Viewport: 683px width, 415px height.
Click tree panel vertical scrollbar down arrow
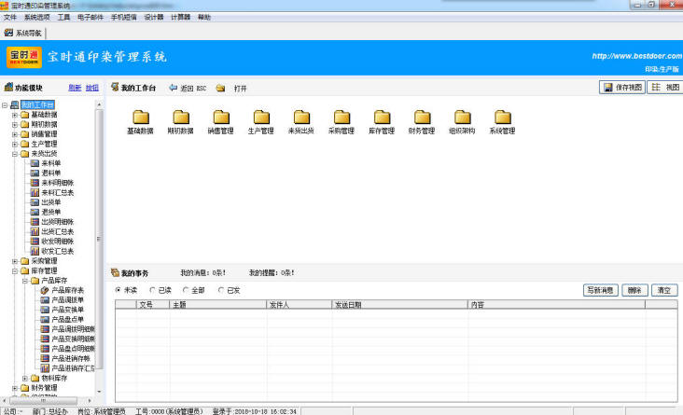(x=99, y=392)
